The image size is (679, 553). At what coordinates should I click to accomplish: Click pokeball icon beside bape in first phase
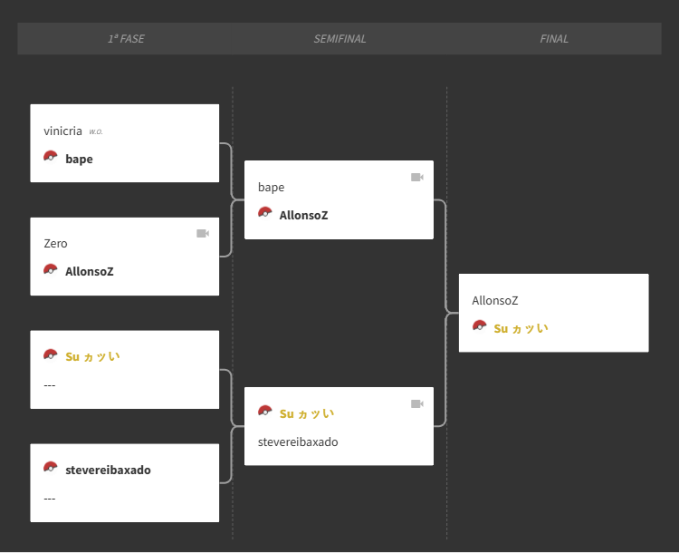tap(51, 156)
